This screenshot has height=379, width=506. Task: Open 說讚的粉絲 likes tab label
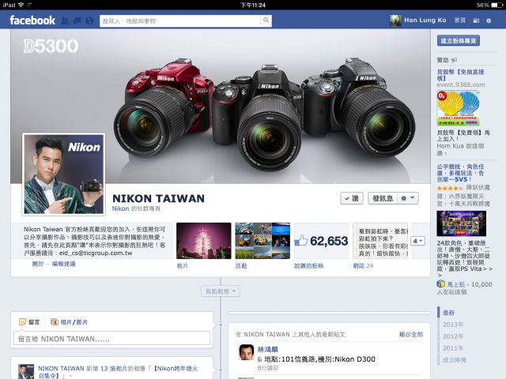(x=309, y=266)
